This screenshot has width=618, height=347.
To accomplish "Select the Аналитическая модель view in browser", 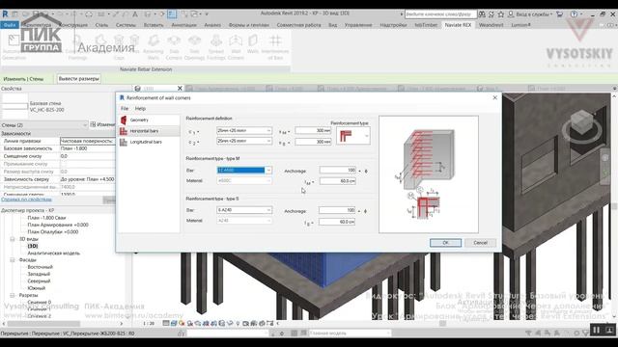I will (x=54, y=254).
